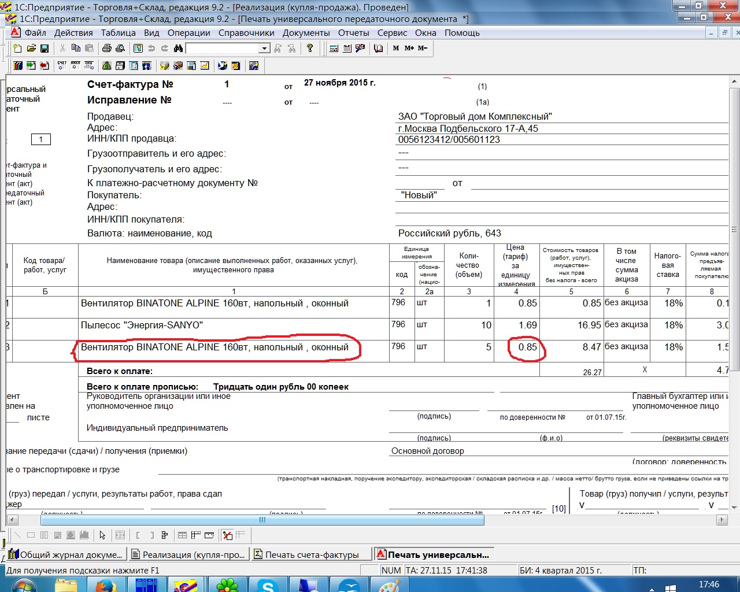Open the calculator toolbar icon
This screenshot has width=740, height=592.
tap(334, 49)
